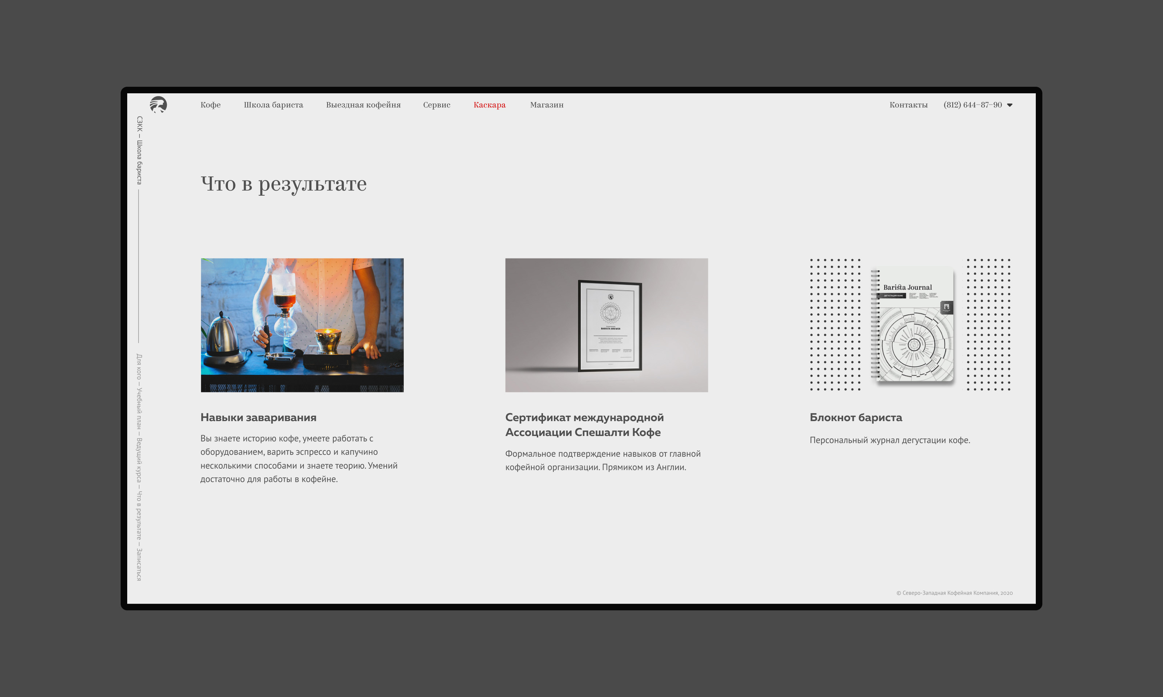Open the highlighted Каскара menu item
Screen dimensions: 1163x697
pos(489,105)
